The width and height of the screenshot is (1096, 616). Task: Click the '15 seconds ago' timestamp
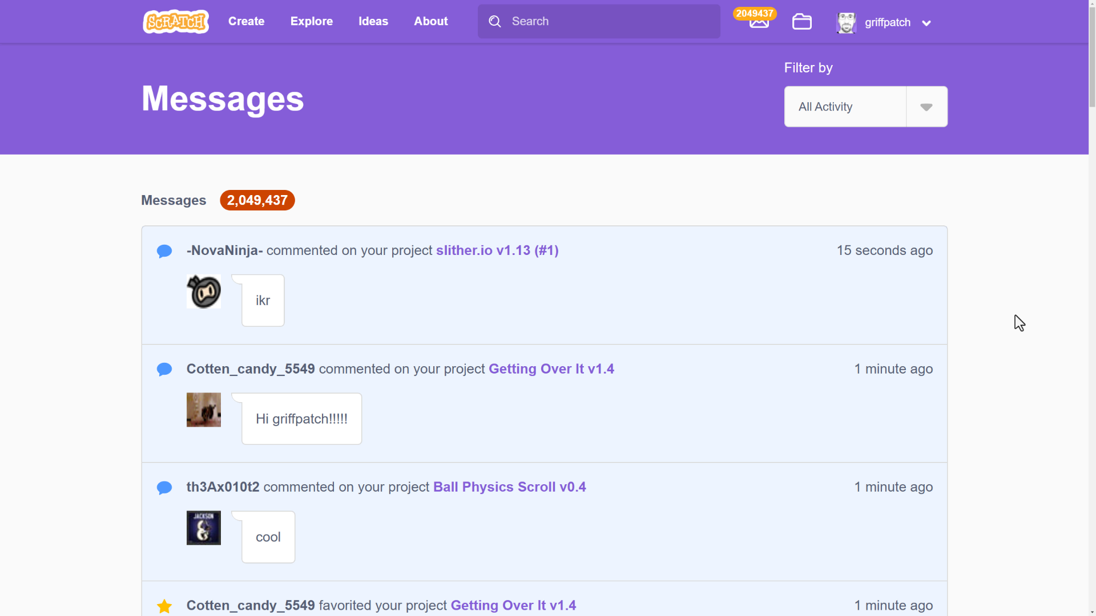(x=885, y=250)
